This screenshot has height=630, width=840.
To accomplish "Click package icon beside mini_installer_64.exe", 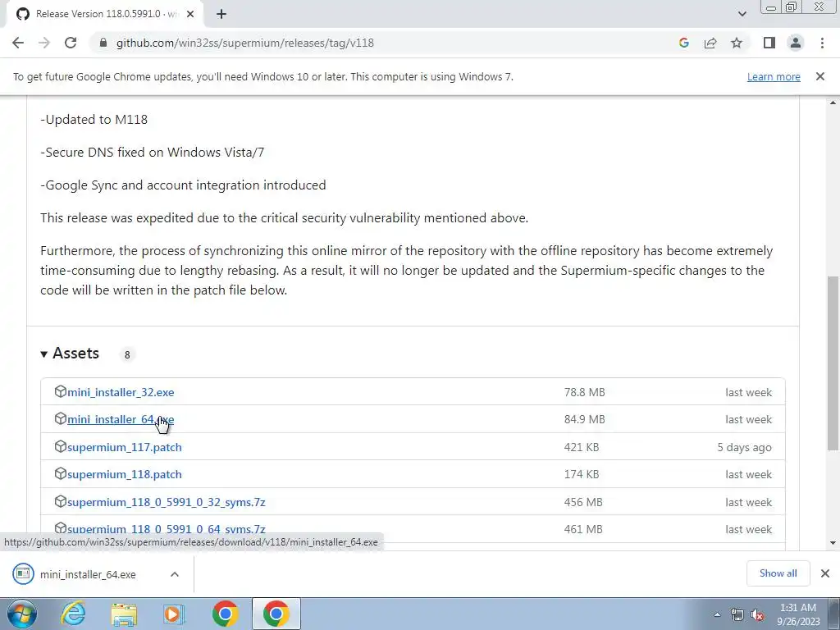I will (x=61, y=419).
